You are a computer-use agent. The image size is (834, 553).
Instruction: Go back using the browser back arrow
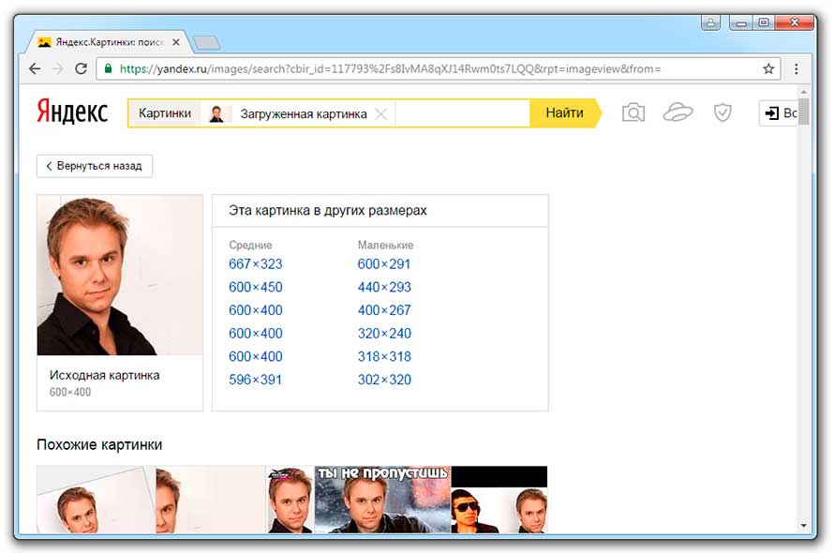point(35,69)
